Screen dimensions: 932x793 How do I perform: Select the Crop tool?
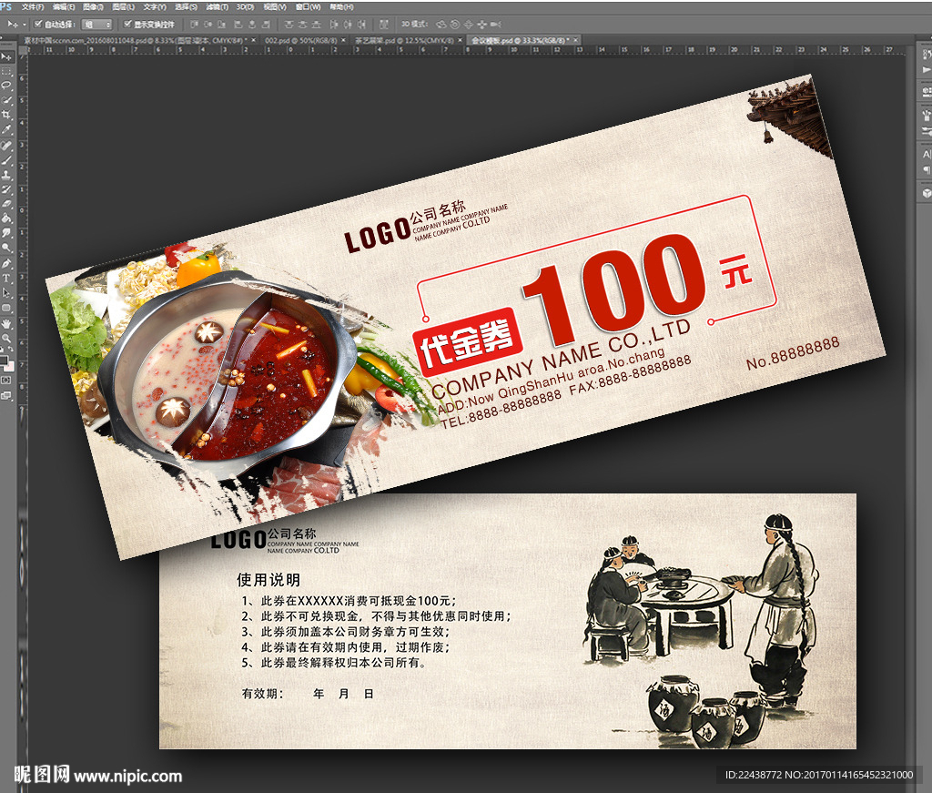pyautogui.click(x=6, y=114)
